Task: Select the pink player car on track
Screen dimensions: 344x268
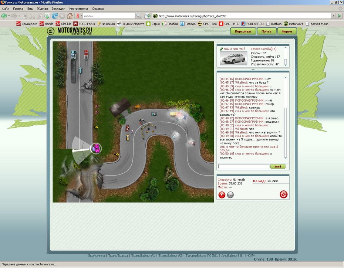Action: click(96, 149)
